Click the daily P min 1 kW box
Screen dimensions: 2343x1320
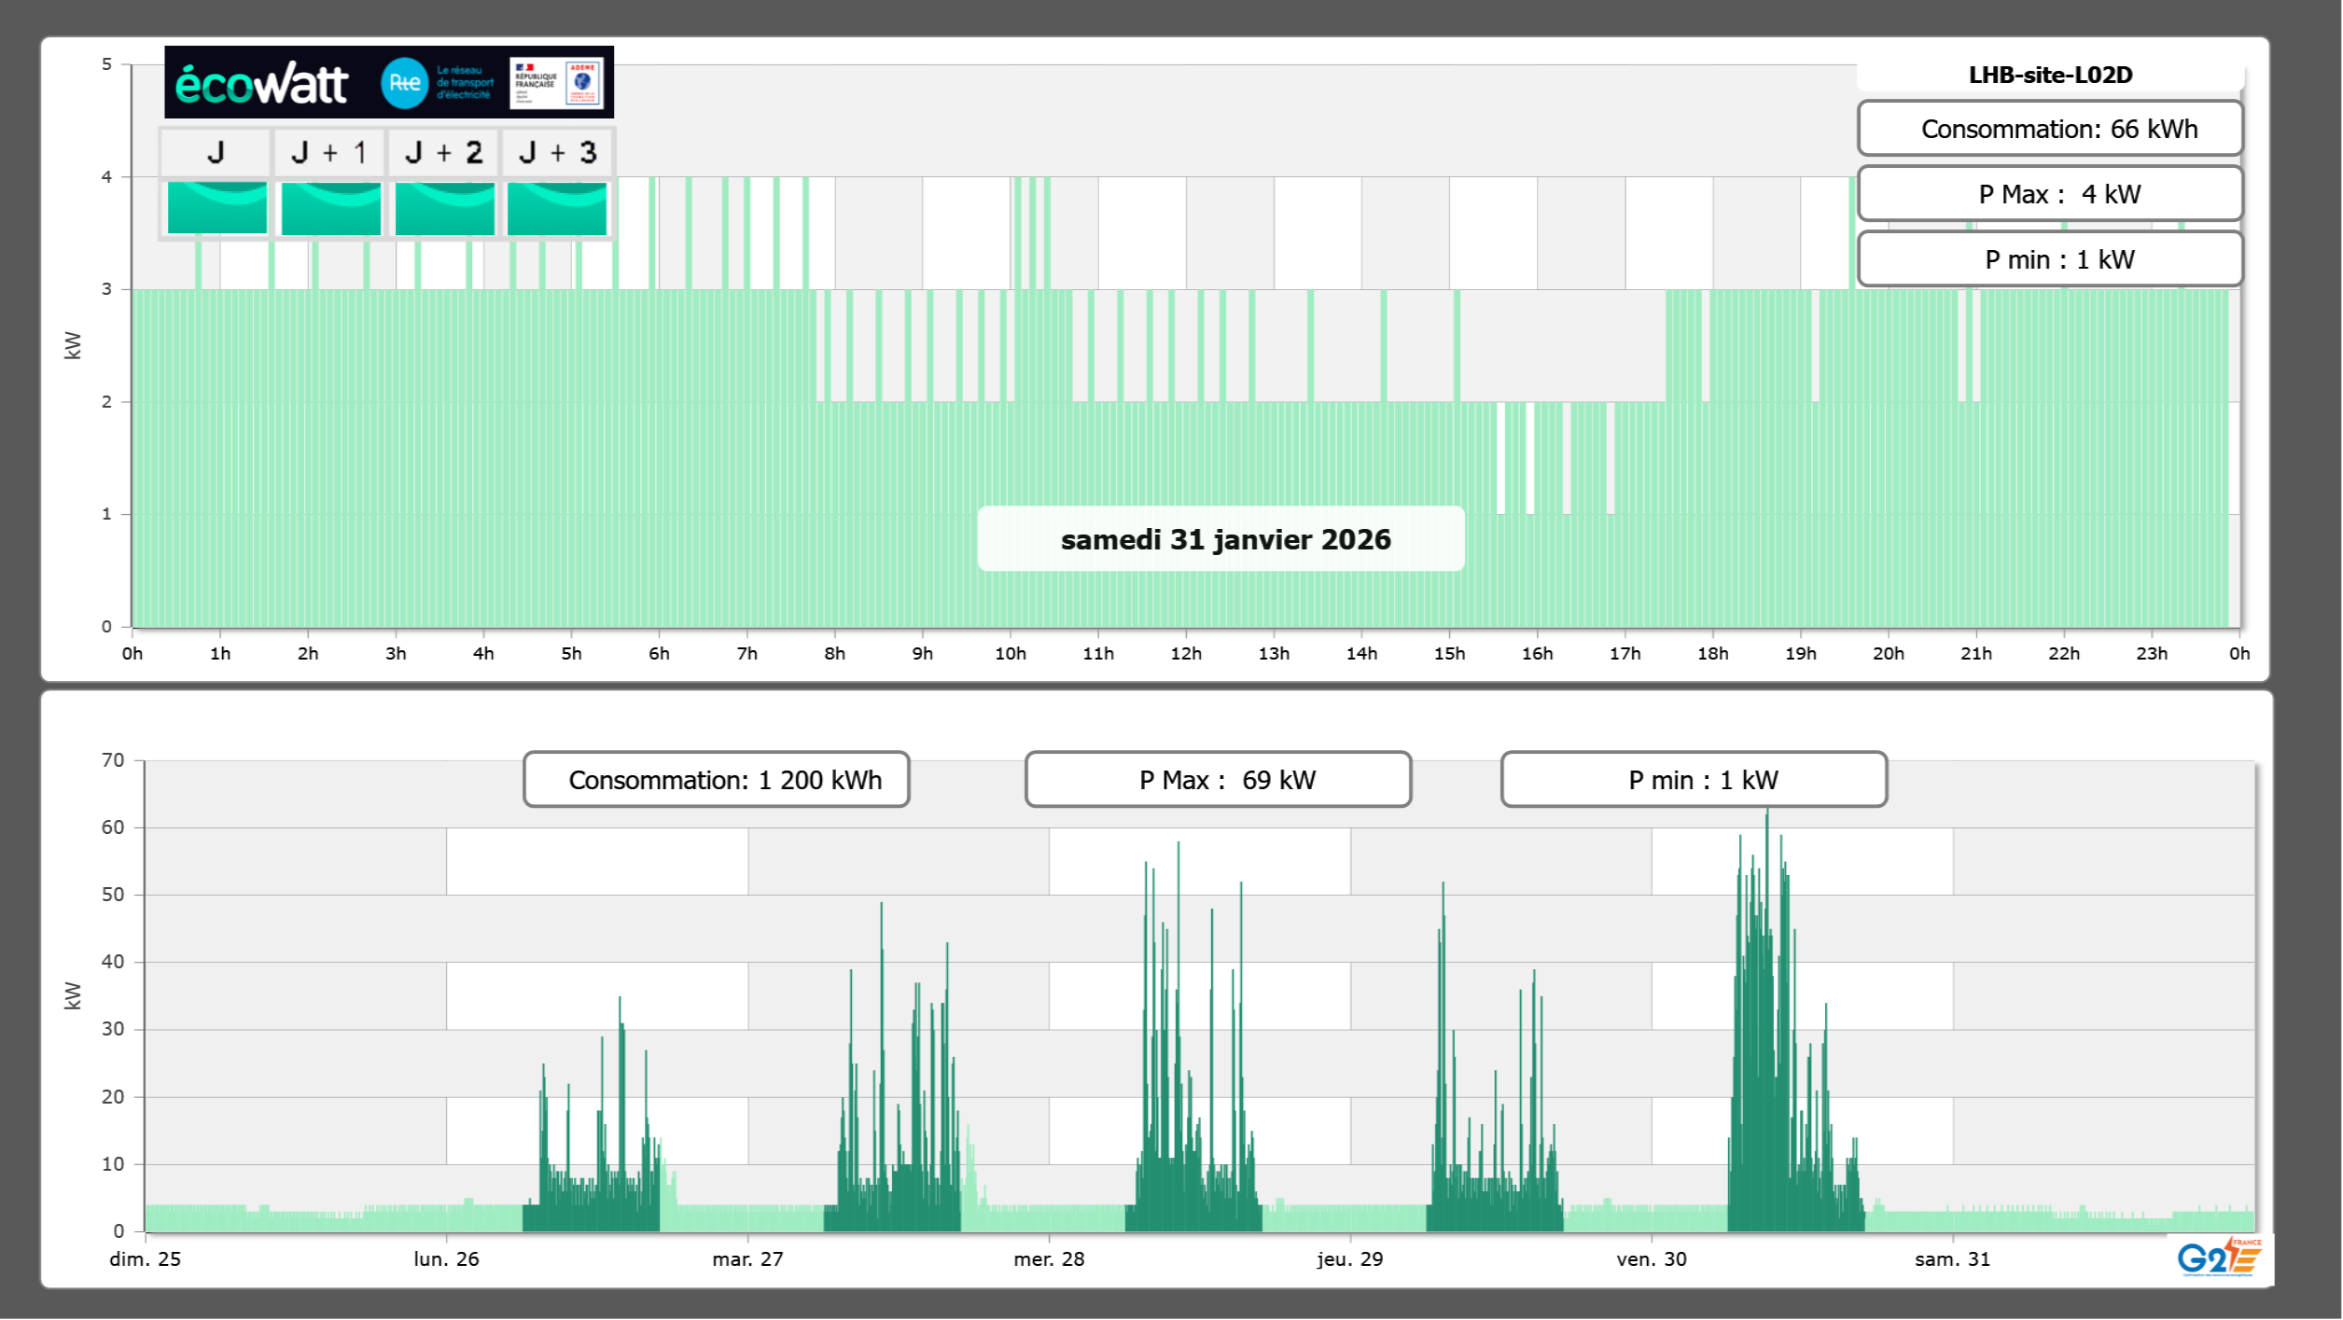tap(2050, 259)
